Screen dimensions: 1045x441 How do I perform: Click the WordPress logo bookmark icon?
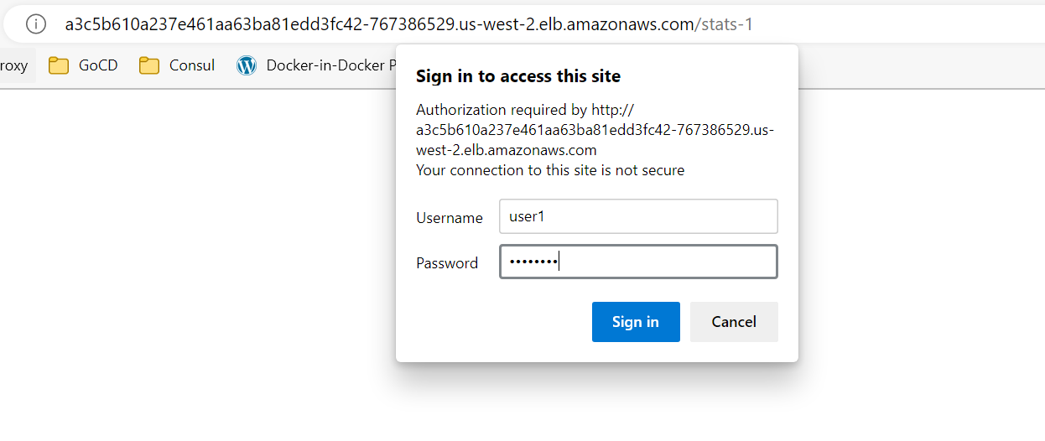click(x=247, y=65)
